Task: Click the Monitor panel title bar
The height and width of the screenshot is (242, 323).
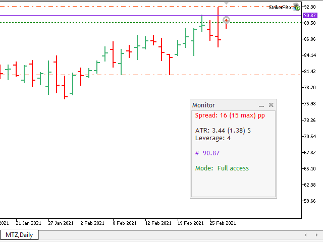Action: 233,105
